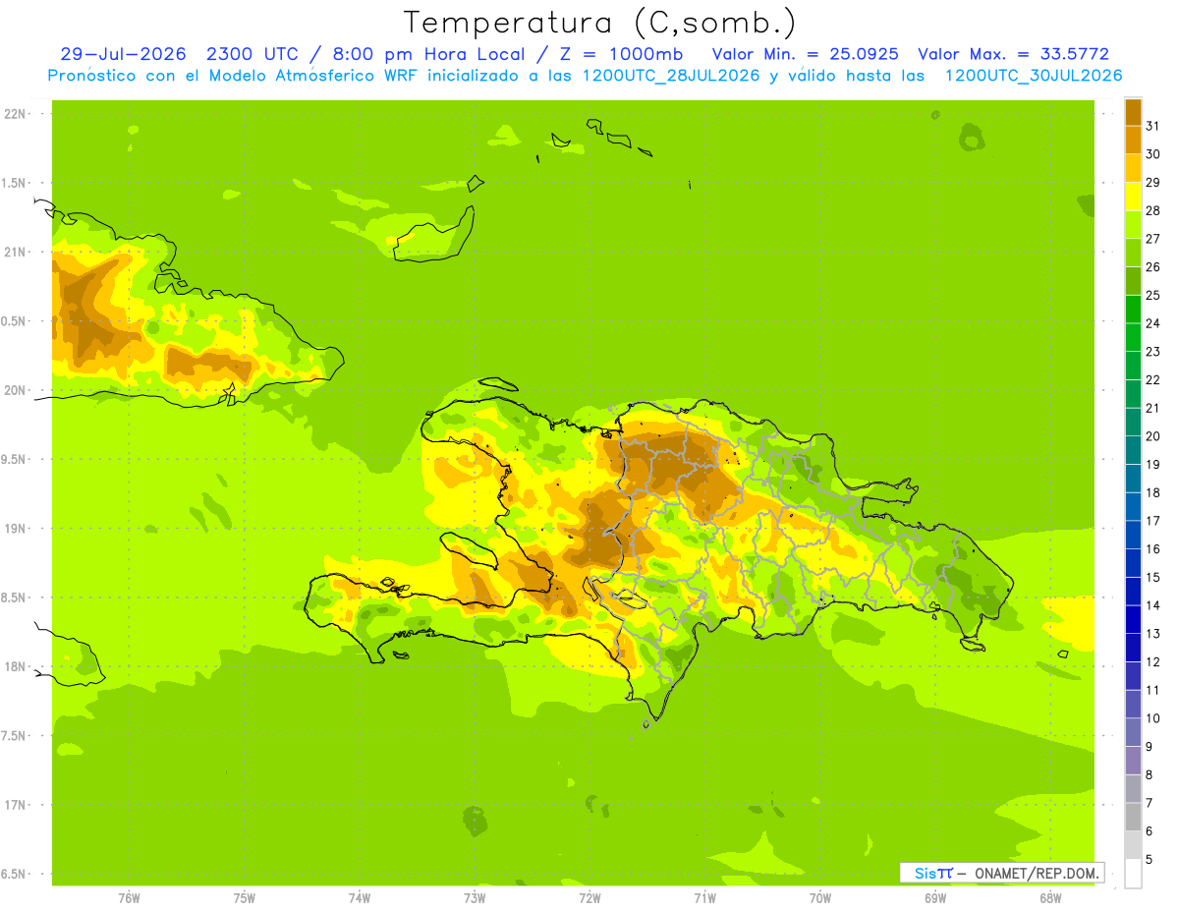Select valid-until time "1200UTC_30JUL2026" text
Viewport: 1179px width, 911px height.
tap(1034, 76)
